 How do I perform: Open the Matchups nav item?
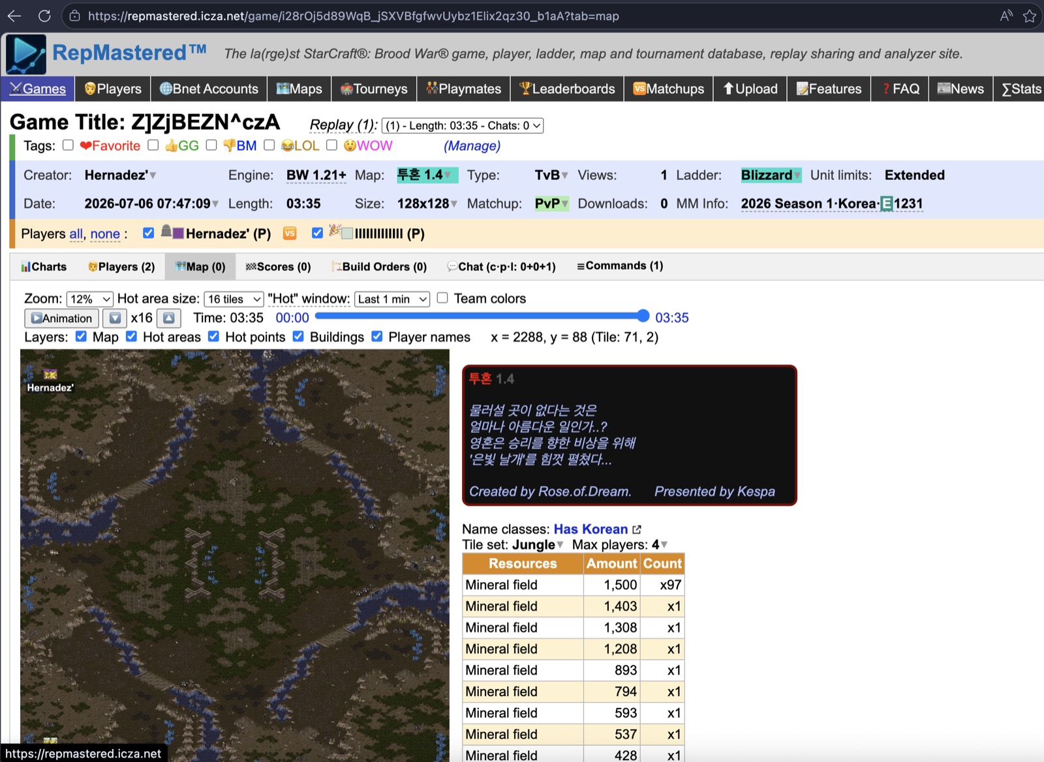click(669, 89)
